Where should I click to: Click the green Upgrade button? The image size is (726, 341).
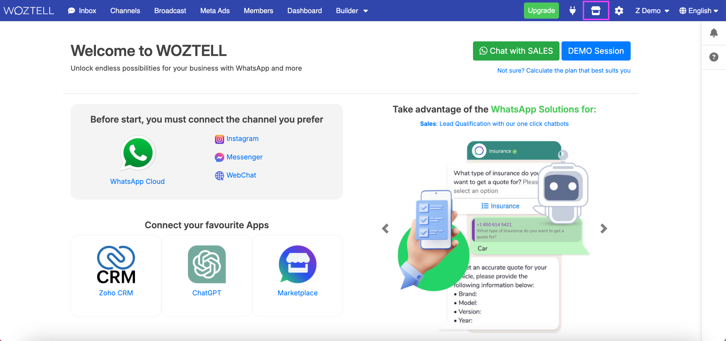pos(541,11)
